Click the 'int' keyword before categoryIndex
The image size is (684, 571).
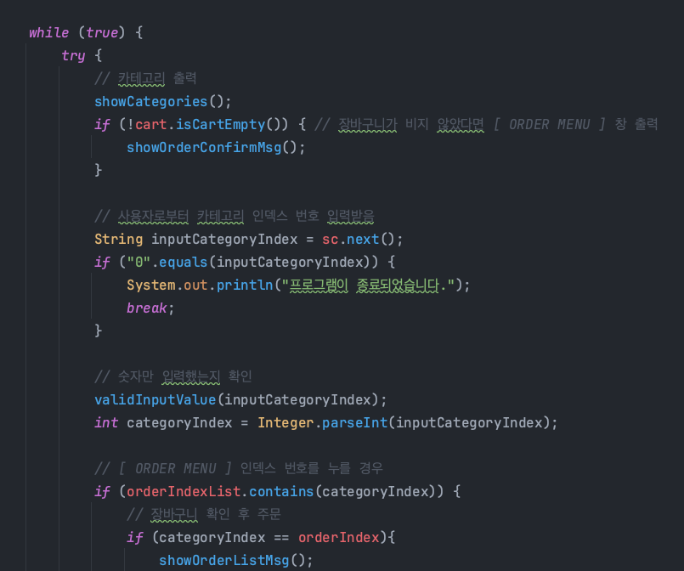coord(106,422)
